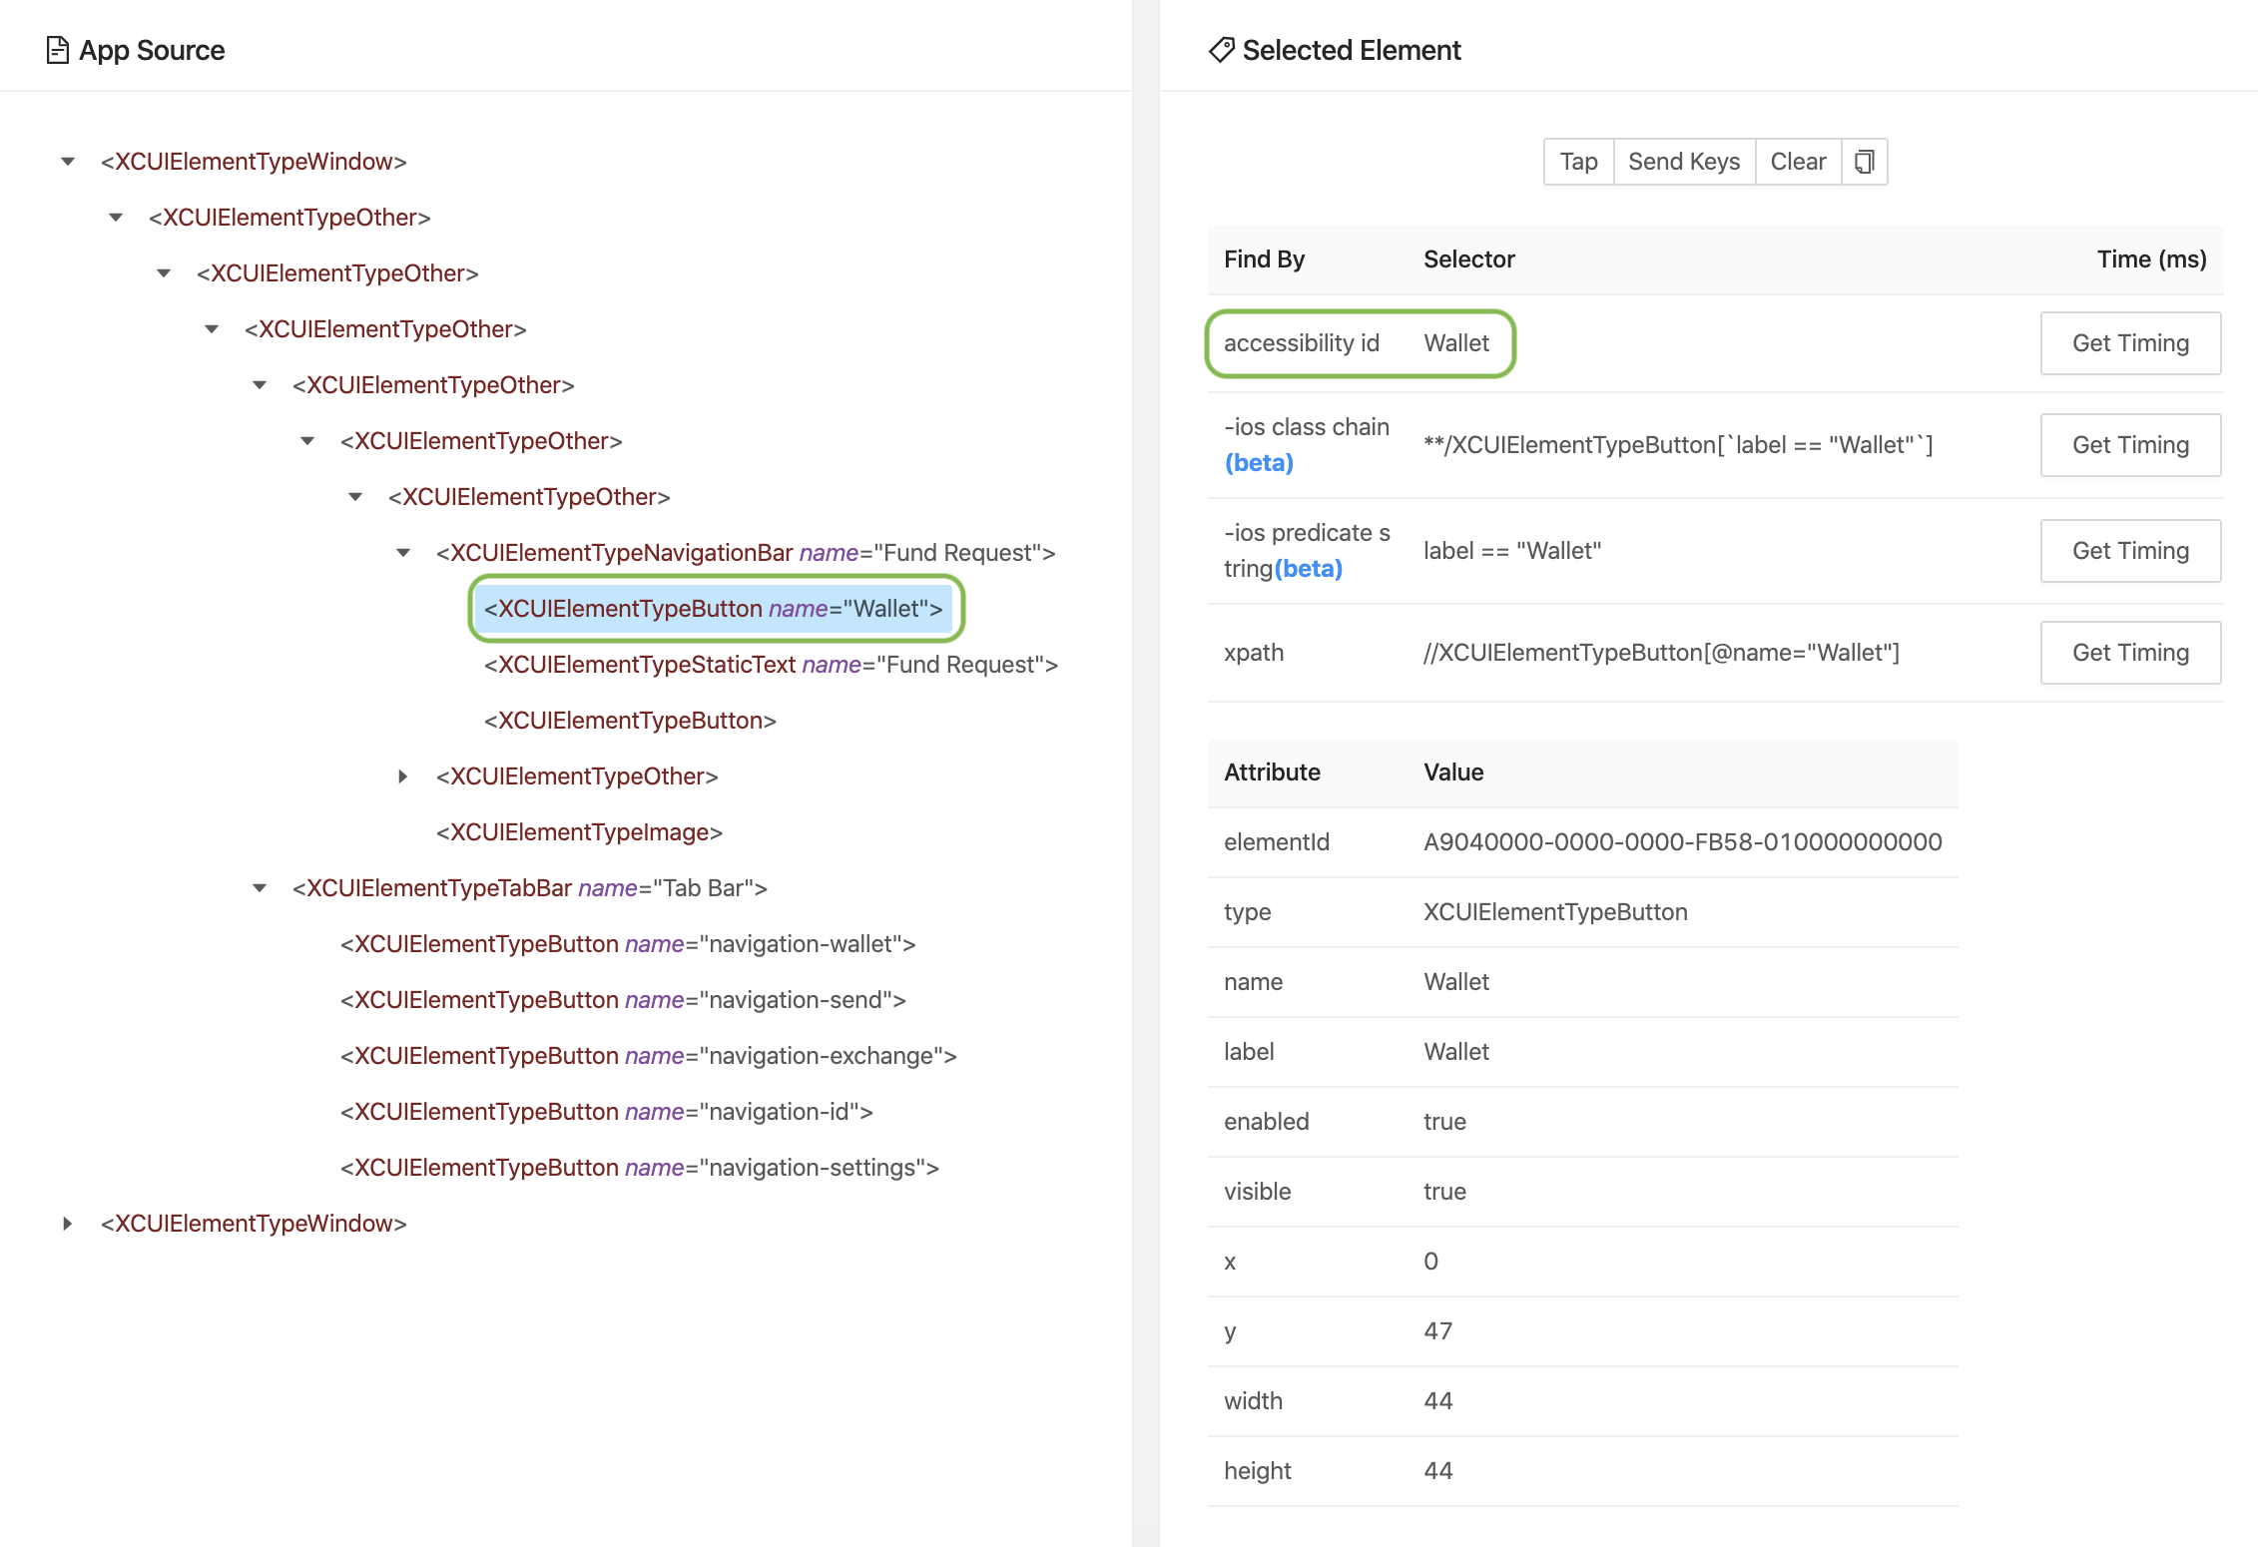The width and height of the screenshot is (2258, 1547).
Task: Select the navigation-exchange button node
Action: coord(648,1056)
